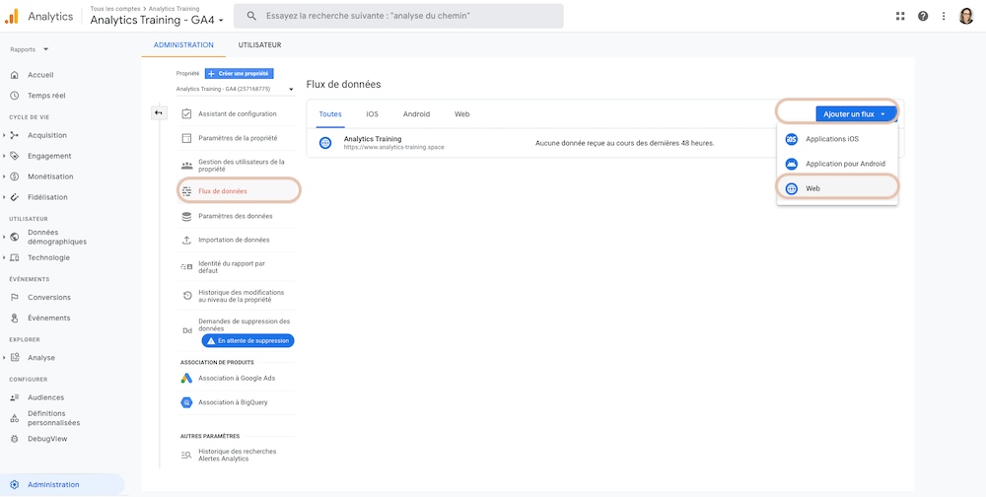This screenshot has width=986, height=497.
Task: Click the back arrow collapse button
Action: 159,112
